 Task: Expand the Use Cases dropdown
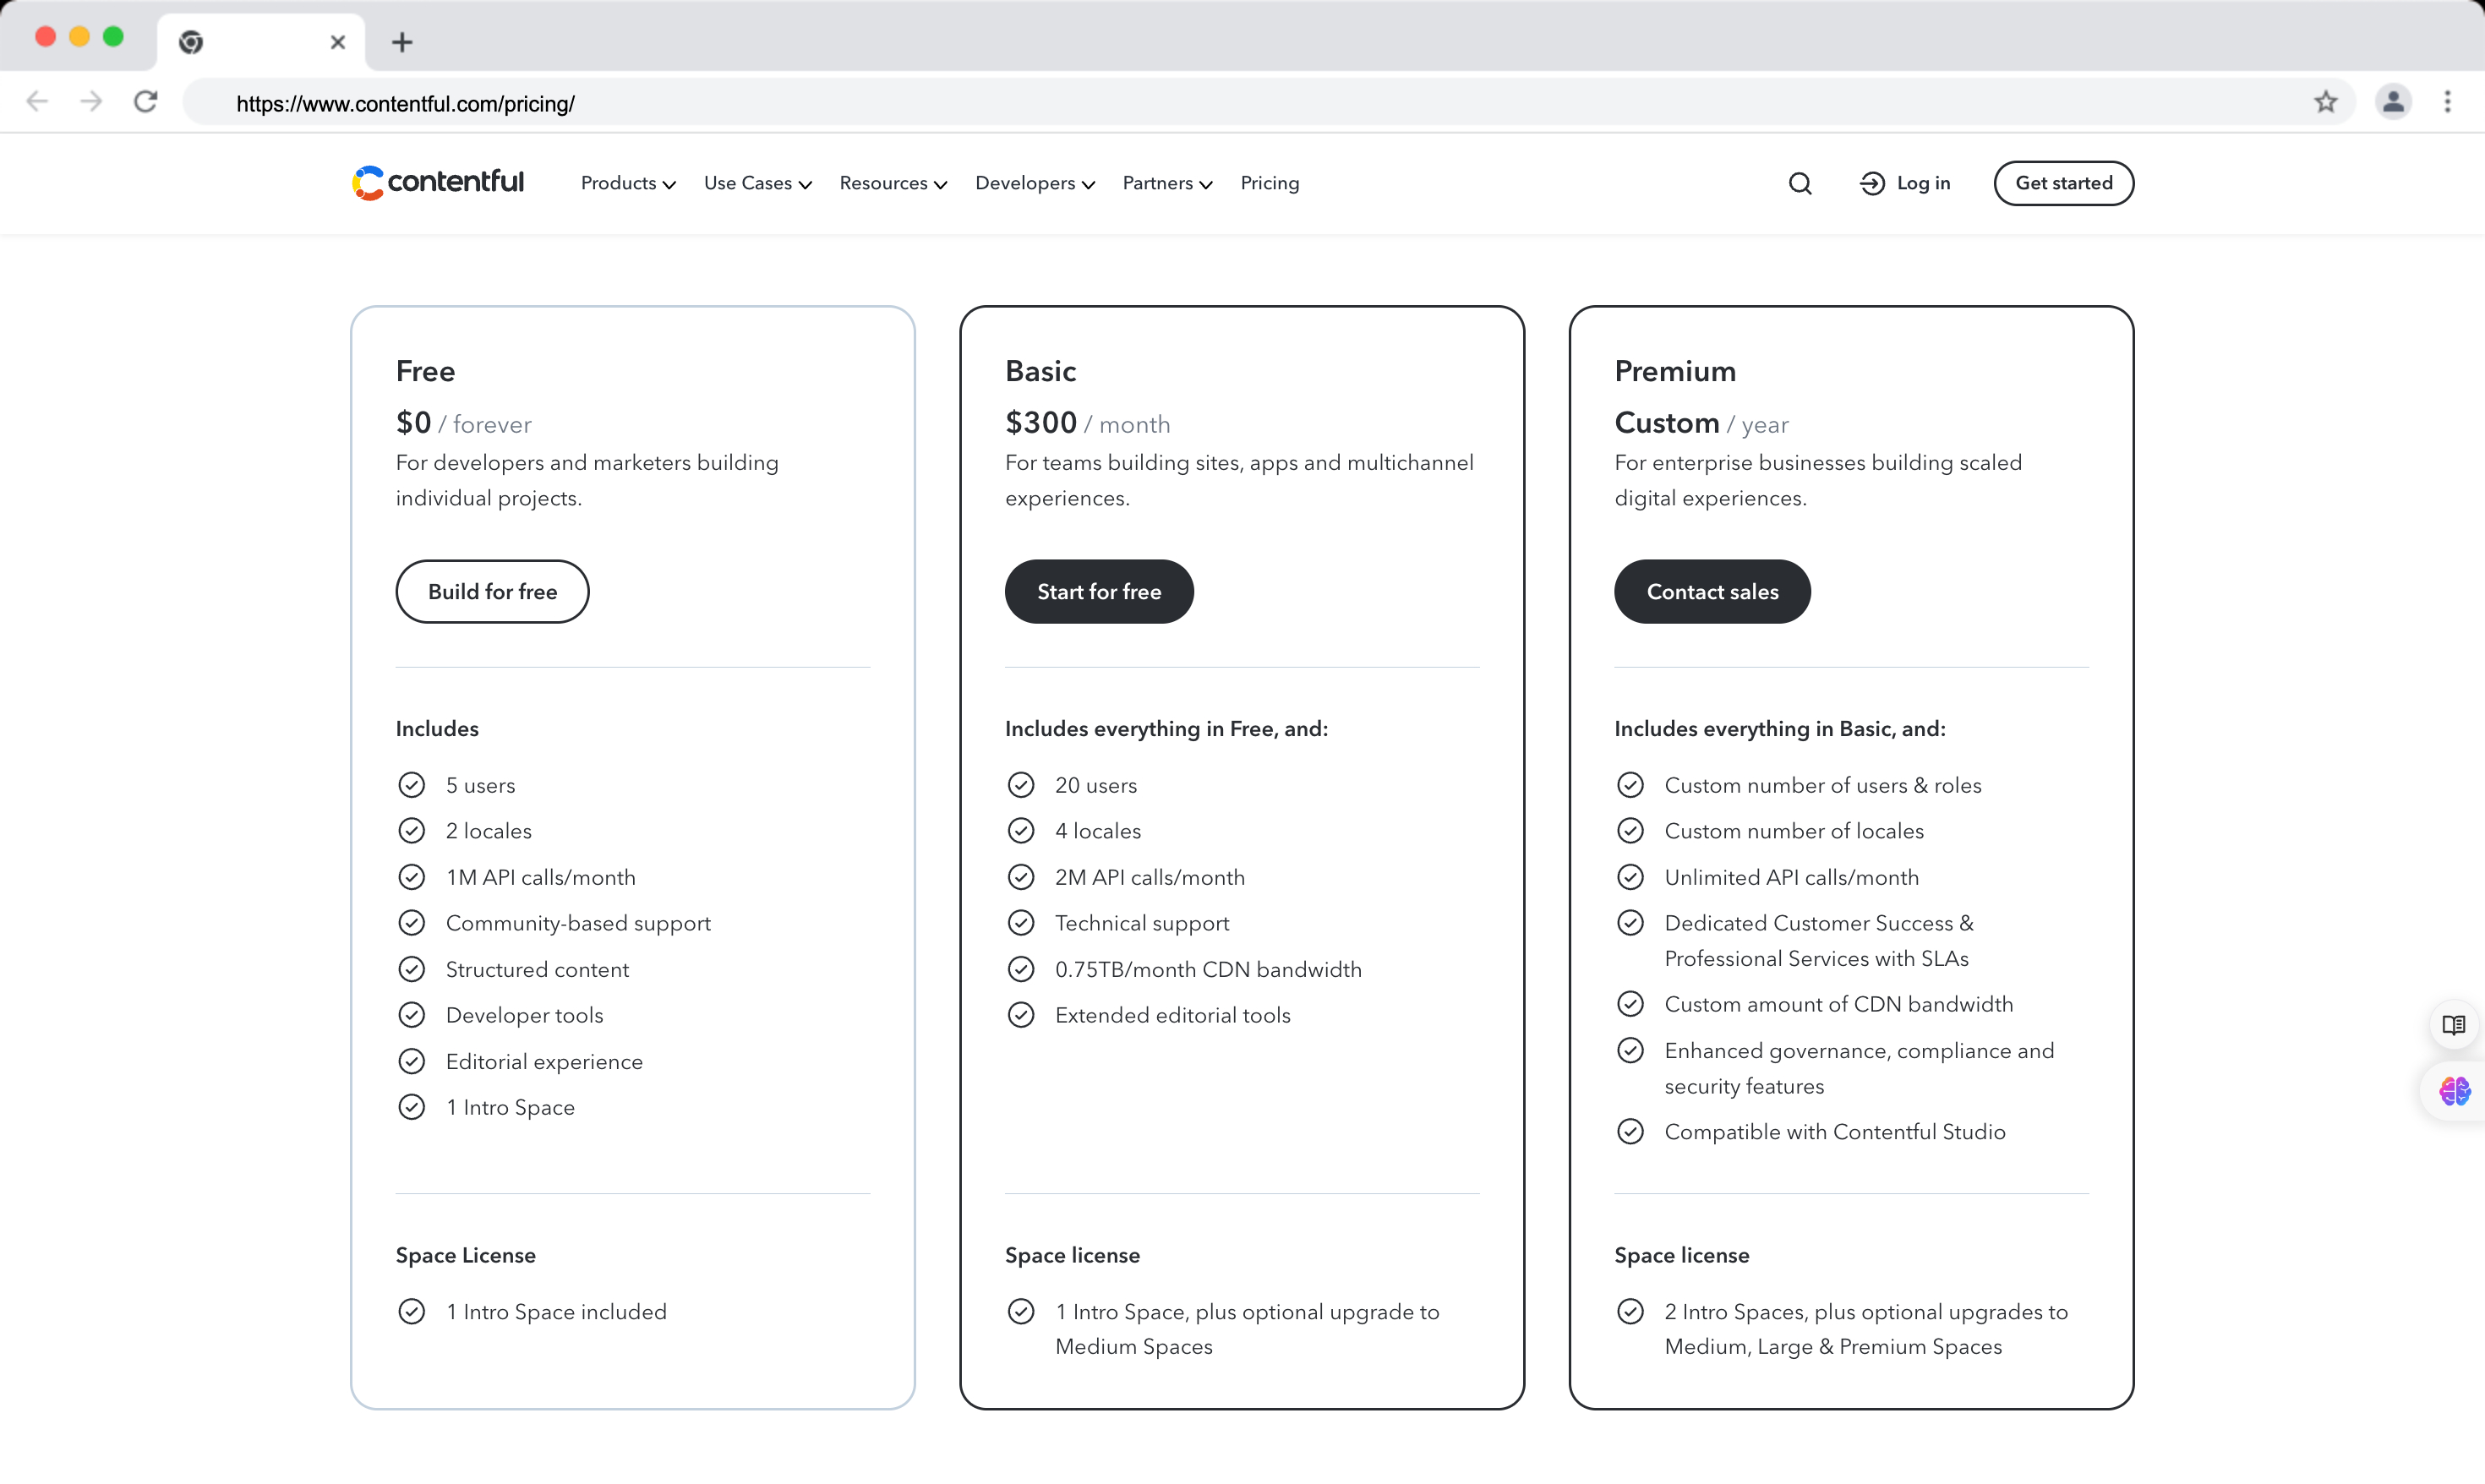[757, 183]
